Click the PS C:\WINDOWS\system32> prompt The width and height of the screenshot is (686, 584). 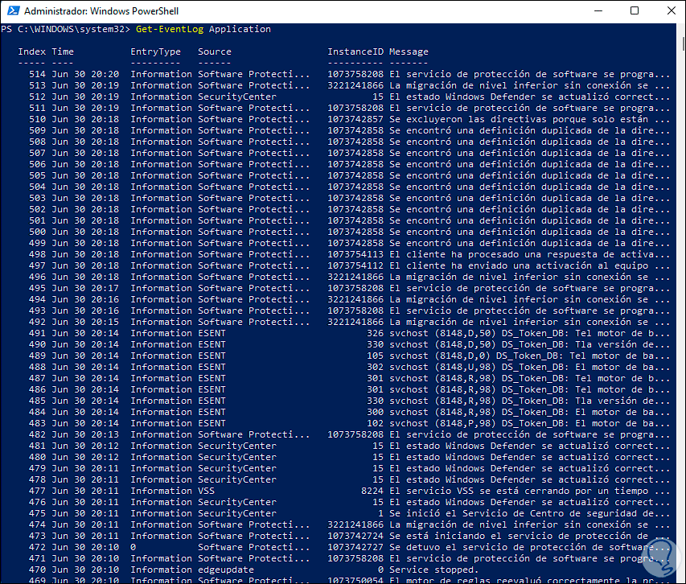point(65,29)
